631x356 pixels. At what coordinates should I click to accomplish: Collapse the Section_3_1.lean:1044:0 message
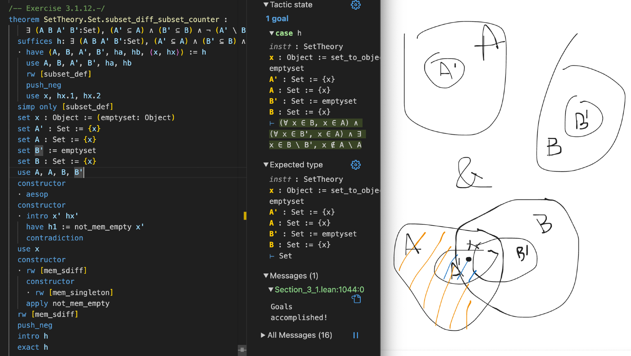click(271, 290)
